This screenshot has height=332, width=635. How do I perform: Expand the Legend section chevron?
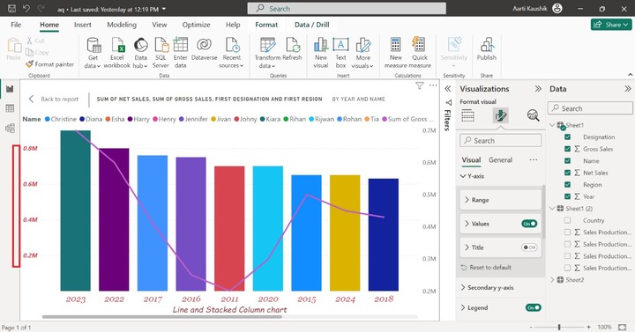[463, 307]
